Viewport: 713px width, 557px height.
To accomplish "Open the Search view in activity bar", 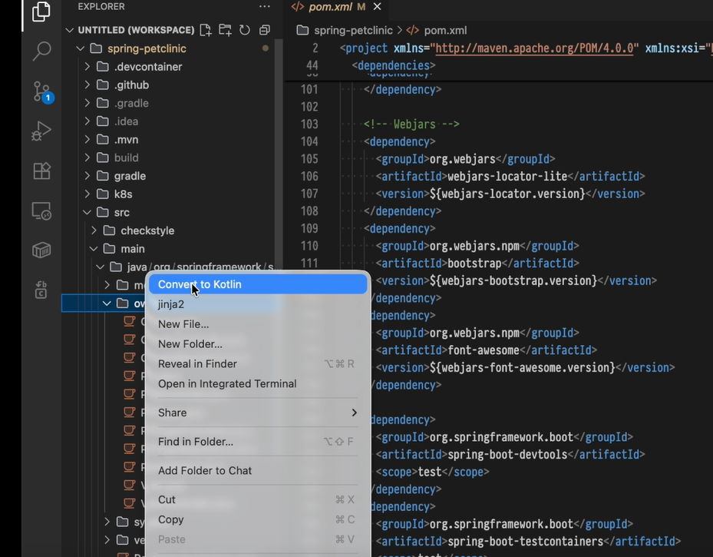I will 41,51.
